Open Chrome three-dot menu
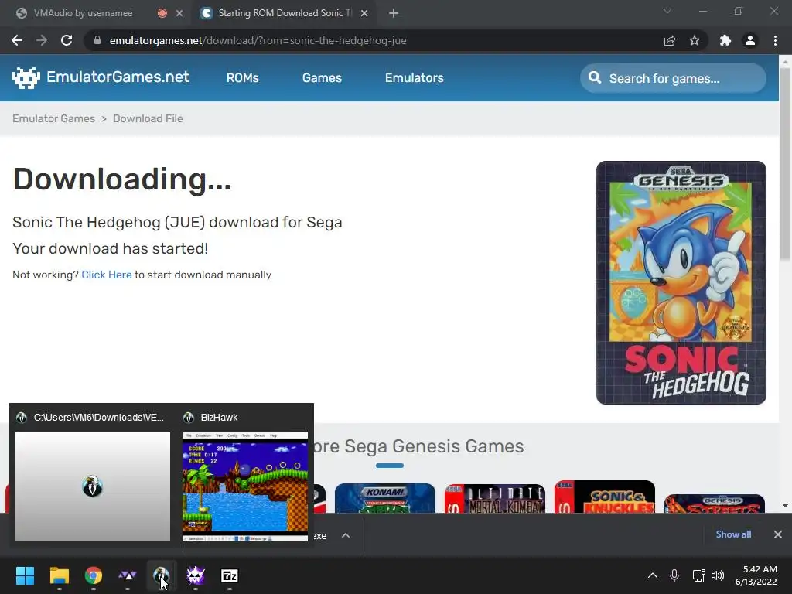This screenshot has width=792, height=594. (x=775, y=40)
